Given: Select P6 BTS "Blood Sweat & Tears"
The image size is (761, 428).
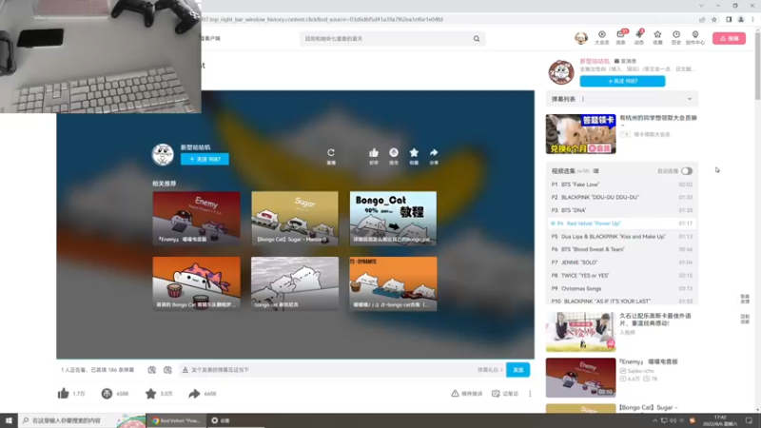Looking at the screenshot, I should tap(622, 249).
